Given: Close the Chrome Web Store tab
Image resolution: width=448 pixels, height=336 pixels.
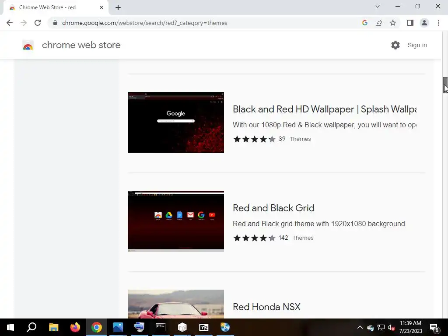Looking at the screenshot, I should (101, 7).
